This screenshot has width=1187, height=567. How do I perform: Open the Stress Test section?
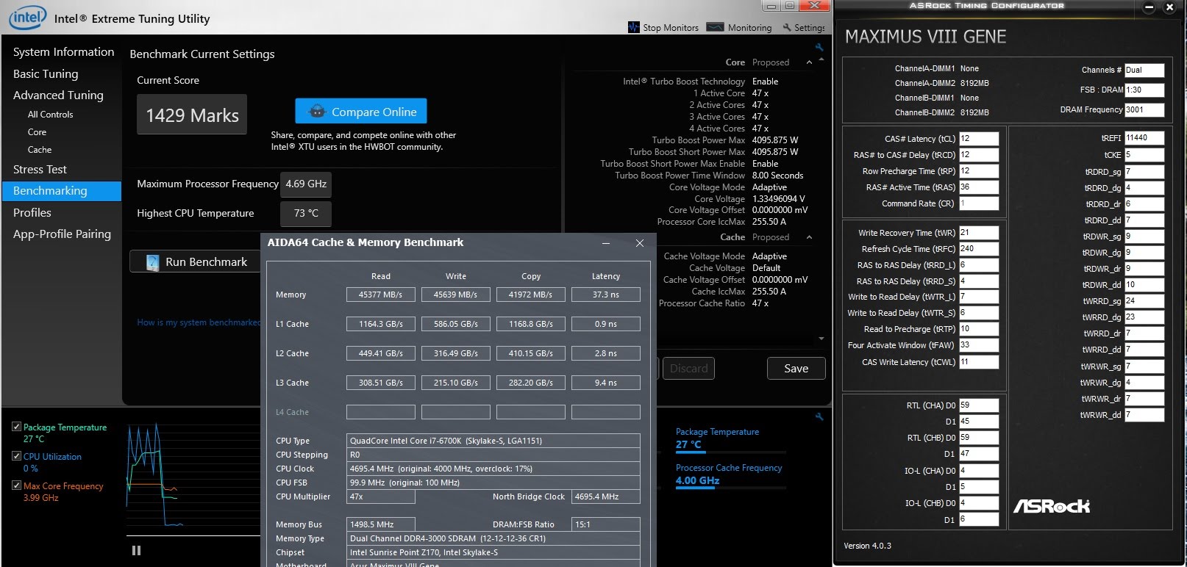pos(40,170)
